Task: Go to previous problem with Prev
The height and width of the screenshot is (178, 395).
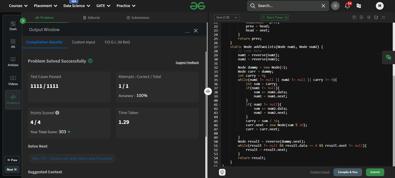Action: (x=12, y=160)
